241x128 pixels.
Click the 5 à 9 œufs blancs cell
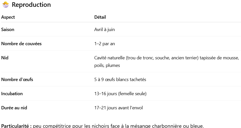click(120, 80)
